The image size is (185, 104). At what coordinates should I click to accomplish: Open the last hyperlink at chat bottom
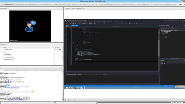point(16,100)
